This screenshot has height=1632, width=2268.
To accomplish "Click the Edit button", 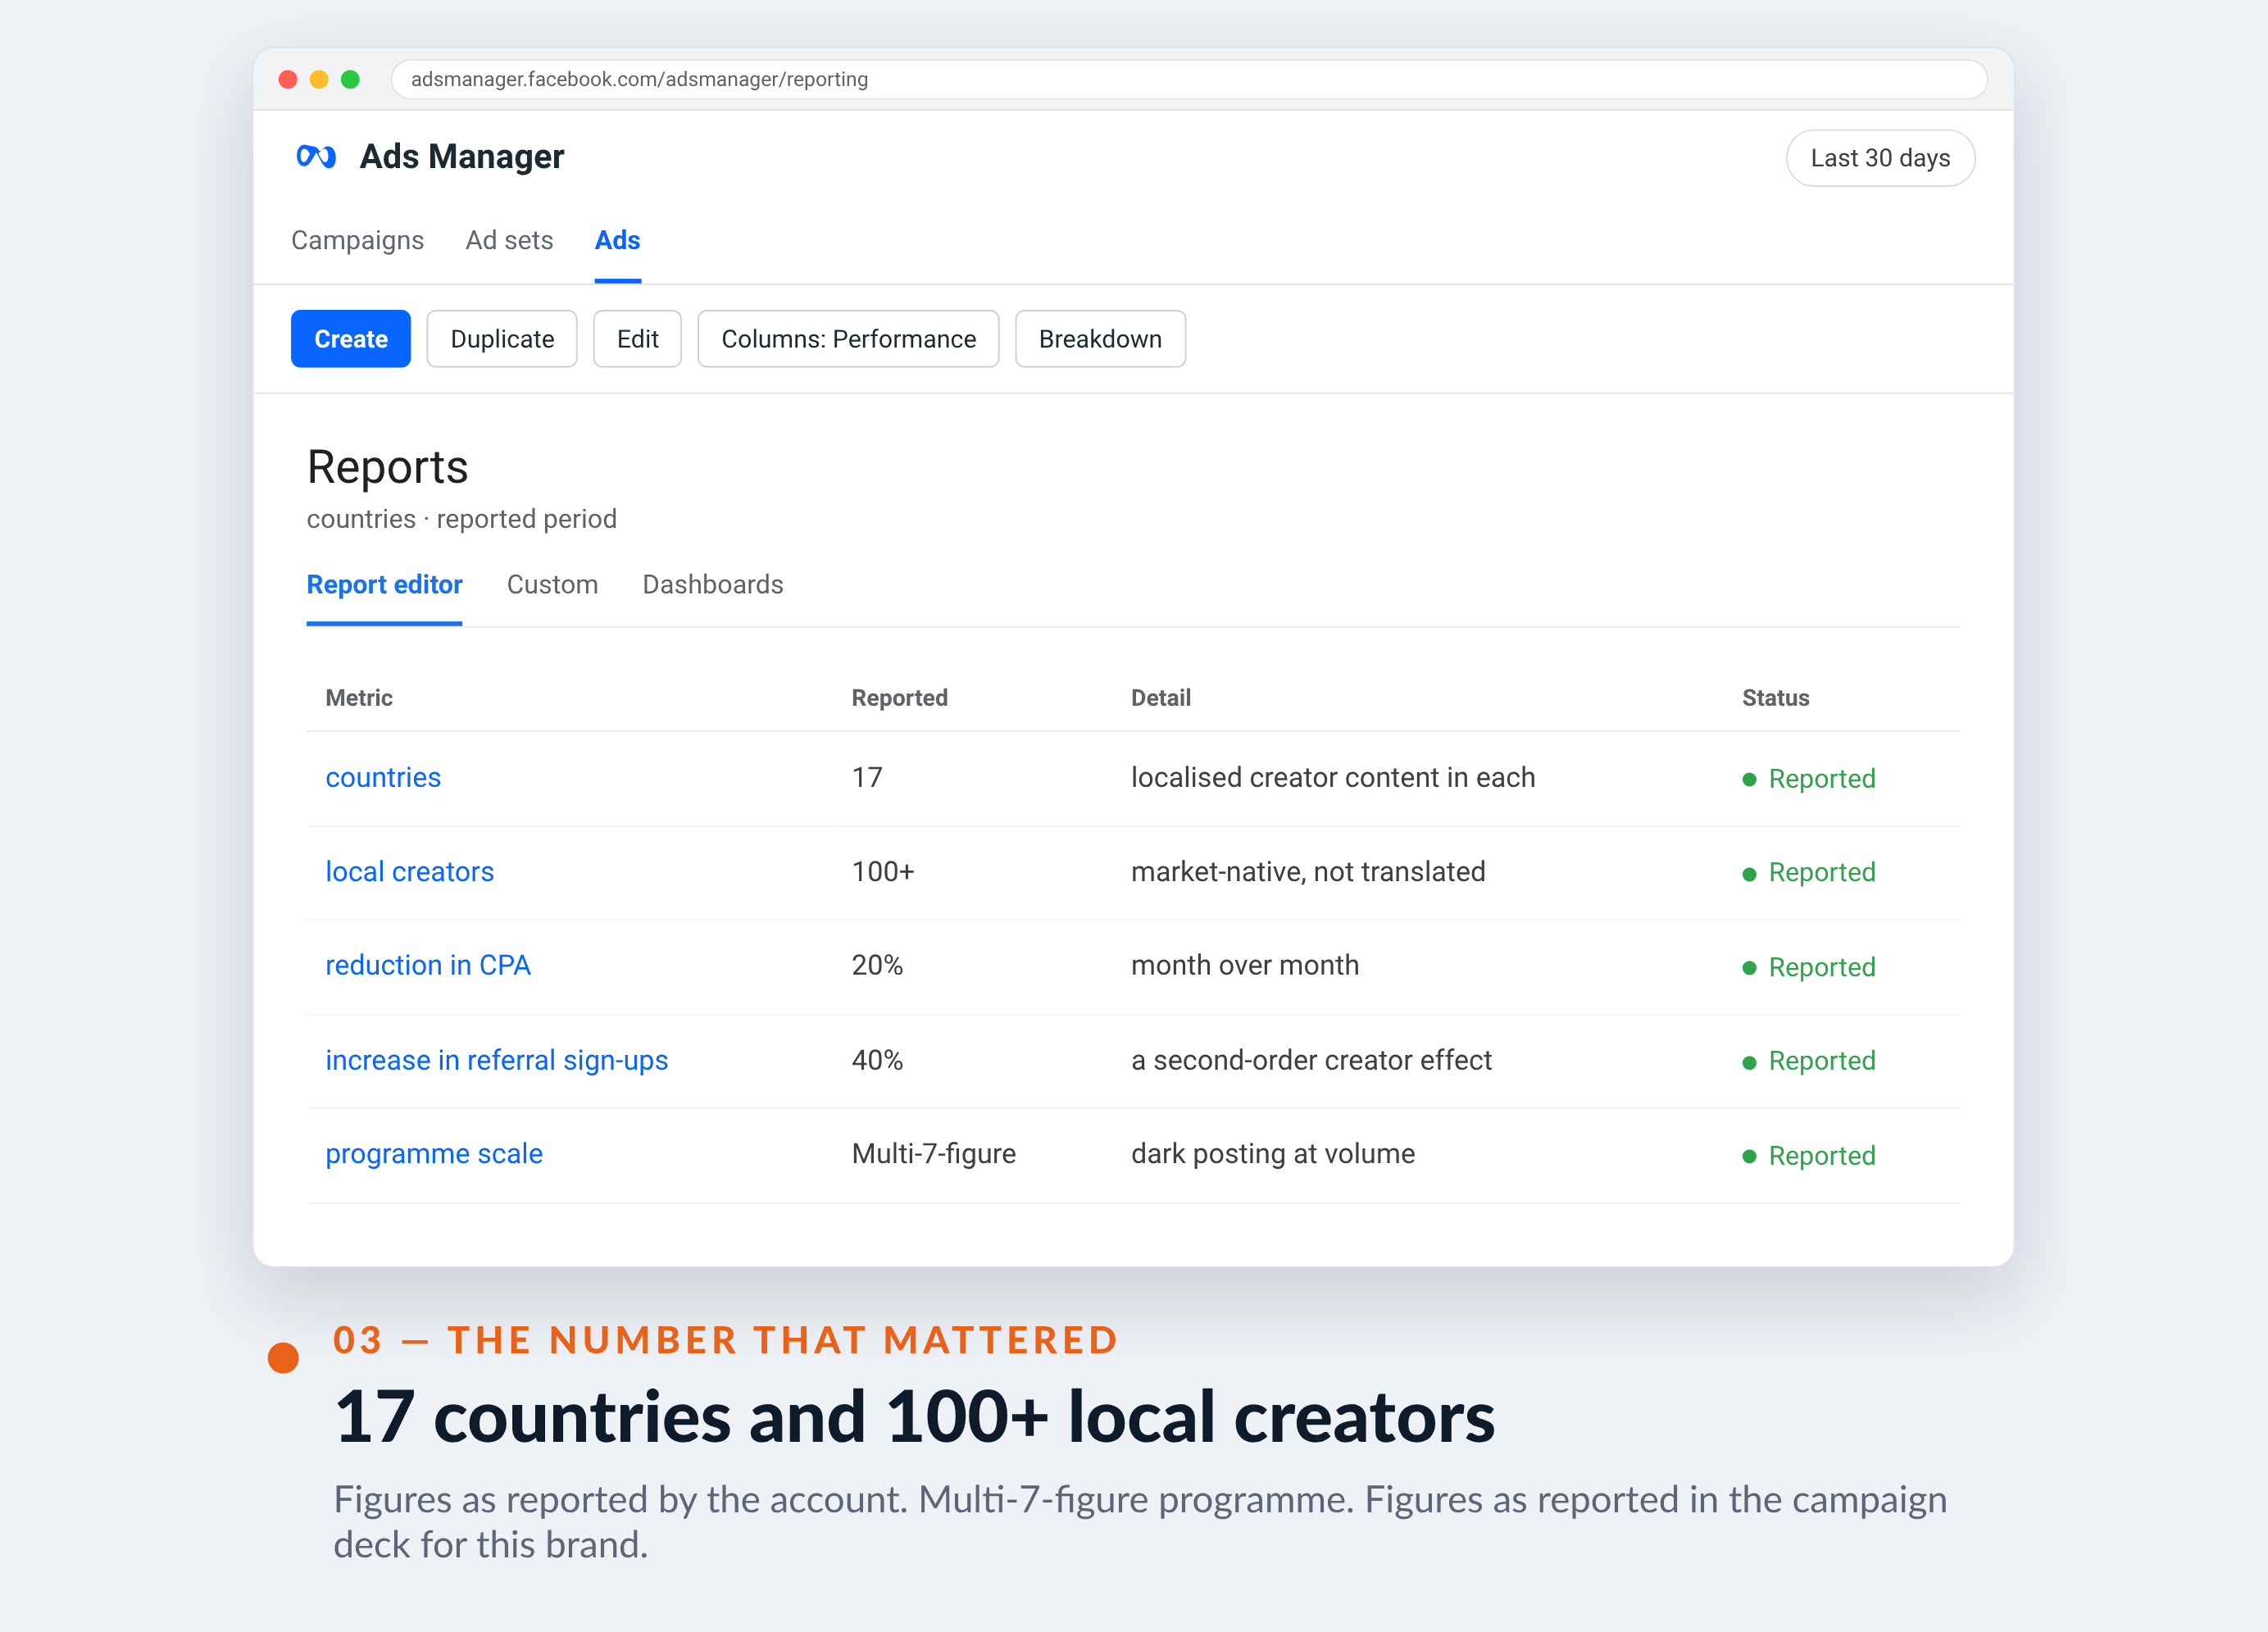I will (x=637, y=339).
